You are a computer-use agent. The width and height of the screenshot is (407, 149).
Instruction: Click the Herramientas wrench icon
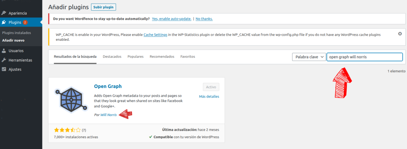click(x=4, y=60)
